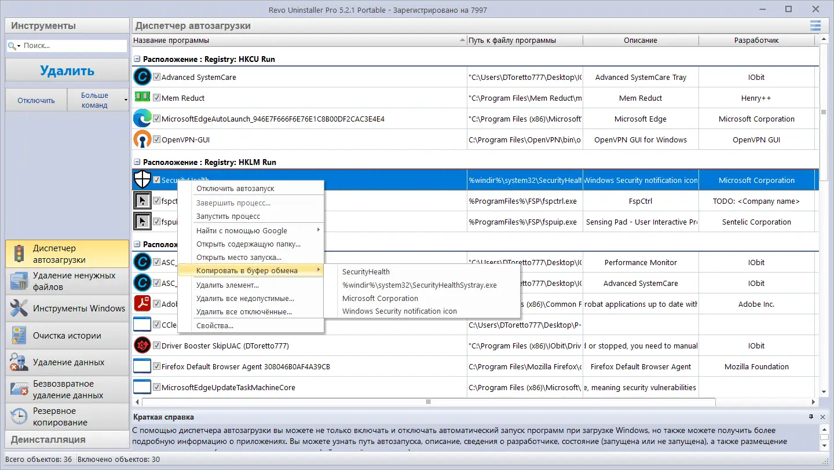Click the Microsoft Edge logo in MicrosoftEdgeAutoLaunch row
Image resolution: width=834 pixels, height=470 pixels.
[142, 119]
